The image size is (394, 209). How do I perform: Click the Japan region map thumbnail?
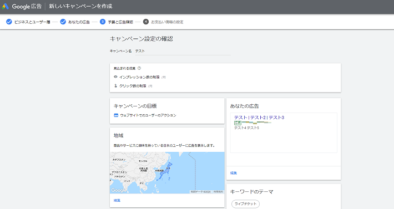pyautogui.click(x=167, y=172)
